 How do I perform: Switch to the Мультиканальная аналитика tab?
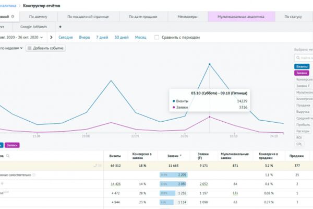pos(242,17)
